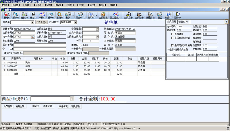Switch to the 会员信息 tab

pyautogui.click(x=172, y=22)
